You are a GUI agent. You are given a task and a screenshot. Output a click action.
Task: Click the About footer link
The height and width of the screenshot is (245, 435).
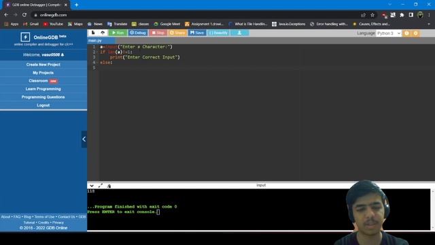click(5, 216)
